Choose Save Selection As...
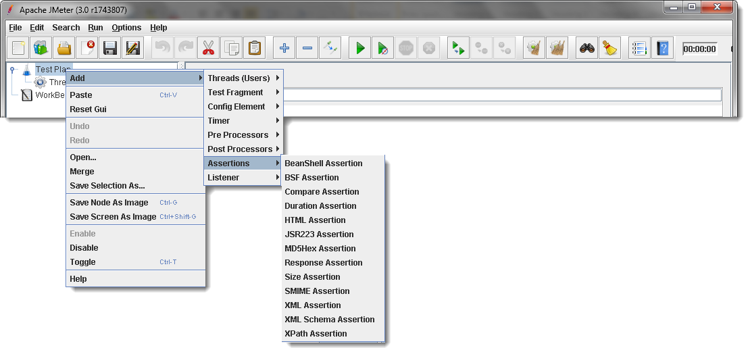 pyautogui.click(x=136, y=186)
